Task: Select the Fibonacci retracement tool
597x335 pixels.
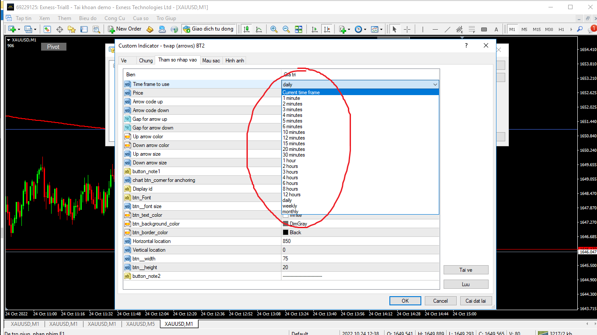Action: point(472,29)
